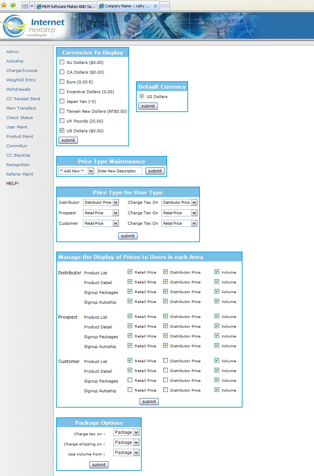
Task: Close the Company Name browser tab
Action: (x=156, y=6)
